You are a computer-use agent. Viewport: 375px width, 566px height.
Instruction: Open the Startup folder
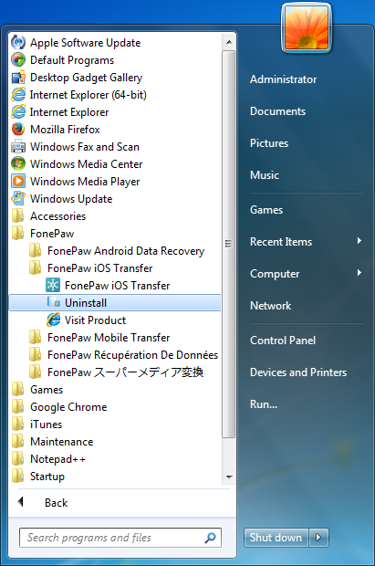[38, 477]
